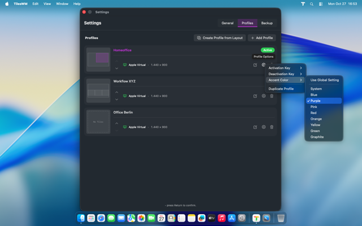Image resolution: width=362 pixels, height=226 pixels.
Task: Open Contacts from the dock
Action: 171,218
